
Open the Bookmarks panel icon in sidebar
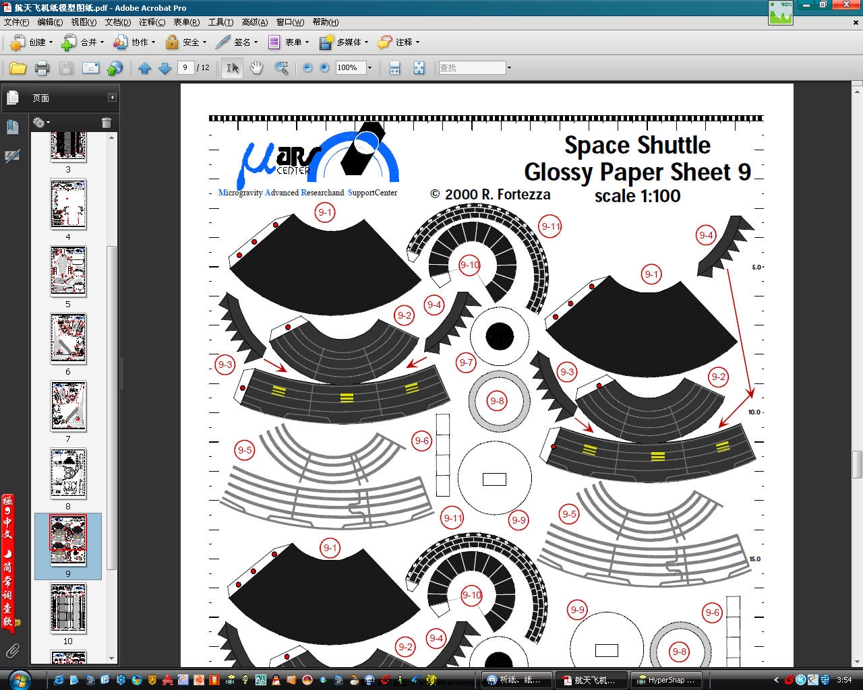tap(13, 127)
